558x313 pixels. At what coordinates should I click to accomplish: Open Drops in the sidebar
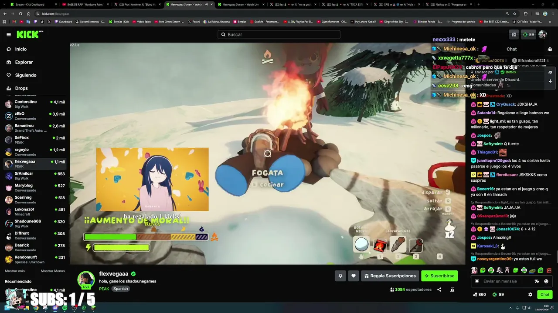(35, 88)
